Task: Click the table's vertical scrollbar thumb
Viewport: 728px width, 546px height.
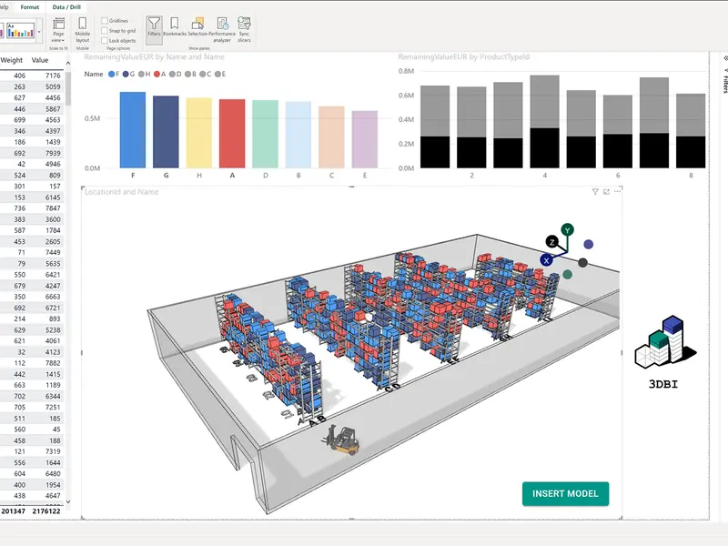Action: [68, 87]
